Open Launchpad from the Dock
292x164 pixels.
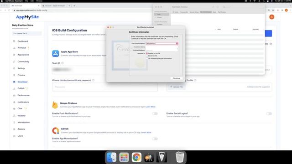pyautogui.click(x=124, y=157)
